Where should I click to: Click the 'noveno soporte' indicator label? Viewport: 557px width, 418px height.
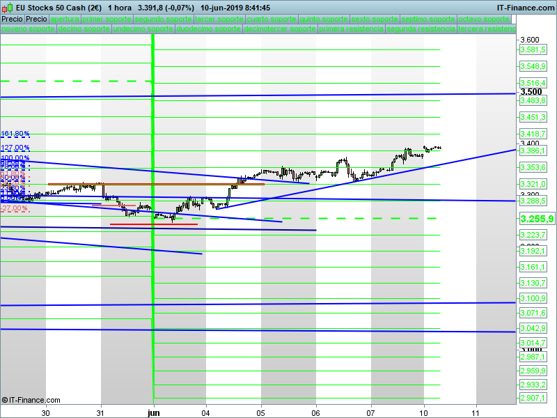click(29, 29)
